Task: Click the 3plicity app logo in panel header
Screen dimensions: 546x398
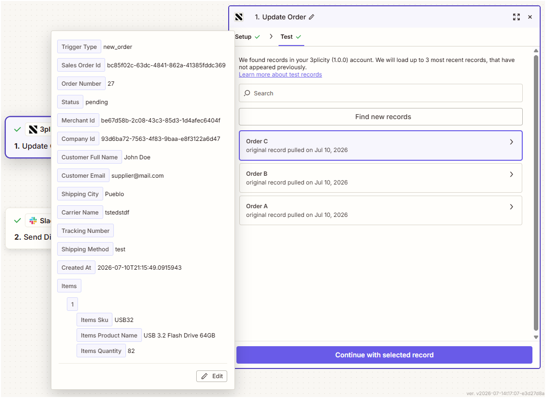Action: 239,17
